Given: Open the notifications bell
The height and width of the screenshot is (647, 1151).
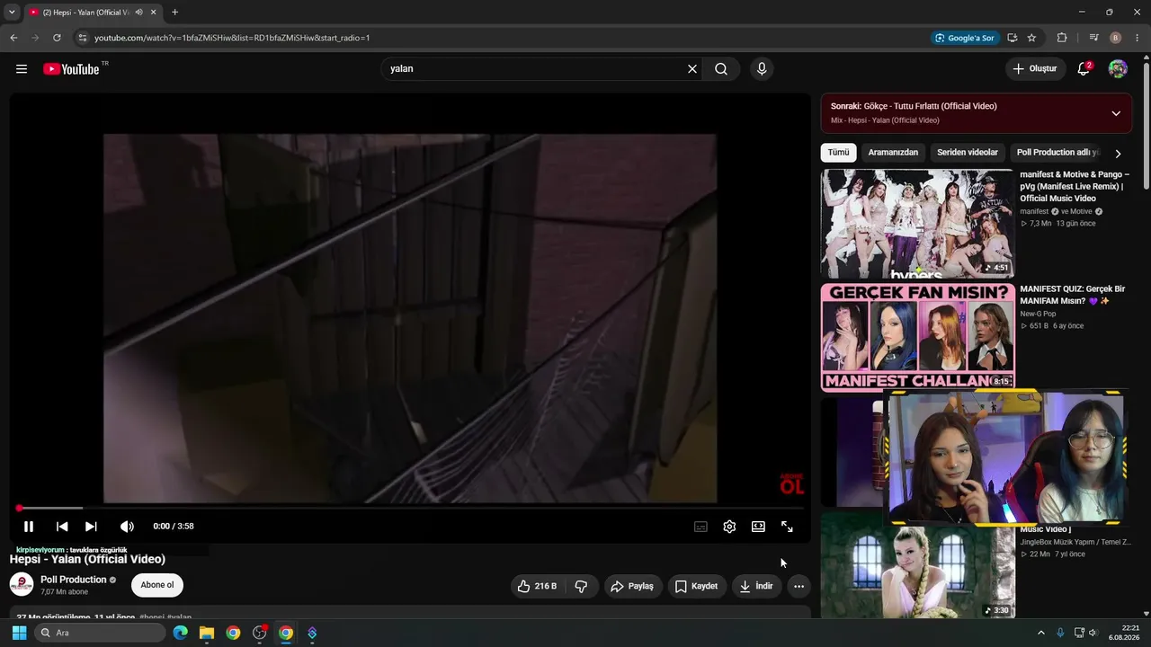Looking at the screenshot, I should coord(1084,69).
